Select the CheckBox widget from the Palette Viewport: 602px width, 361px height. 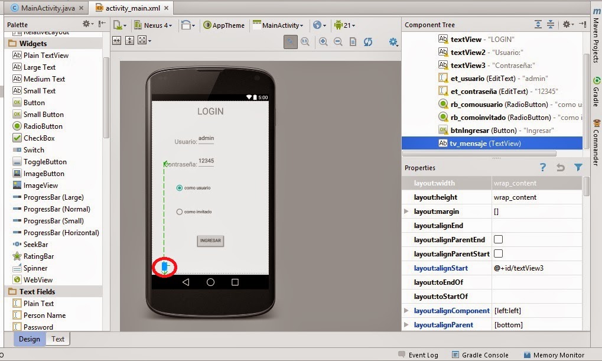pos(34,138)
